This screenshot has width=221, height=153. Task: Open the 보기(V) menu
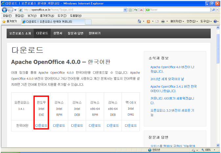pos(32,16)
